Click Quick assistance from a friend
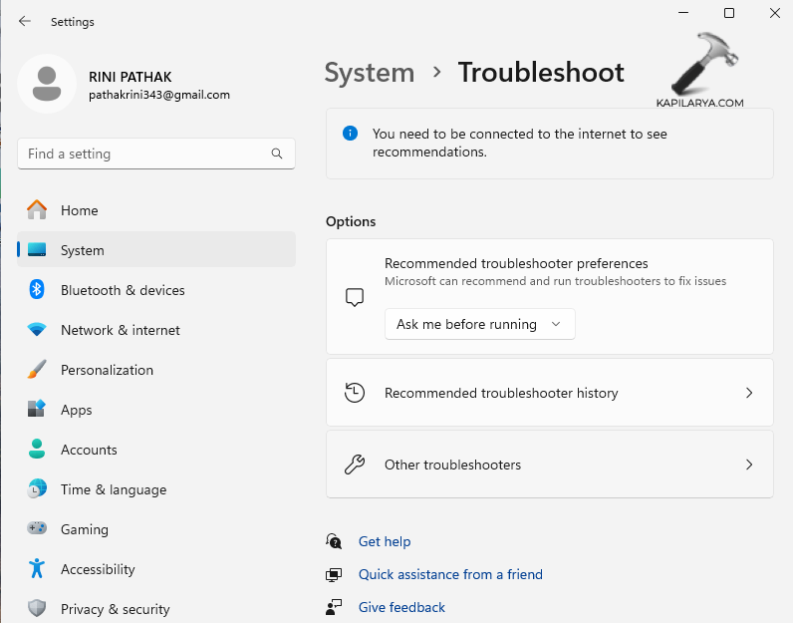The width and height of the screenshot is (793, 623). pos(450,574)
